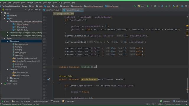Click the device icon in the run toolbar

tap(166, 6)
